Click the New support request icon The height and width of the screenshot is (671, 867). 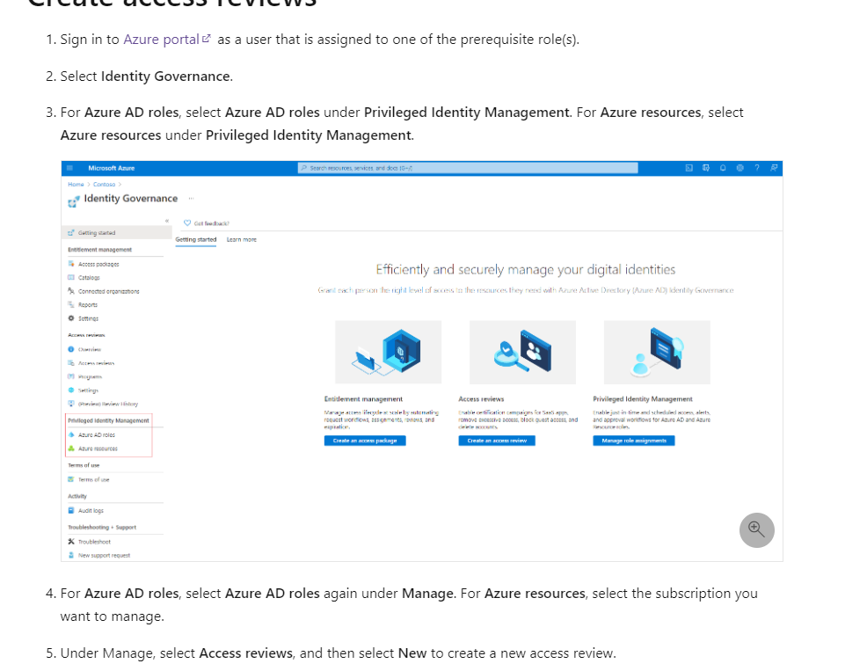(x=70, y=555)
